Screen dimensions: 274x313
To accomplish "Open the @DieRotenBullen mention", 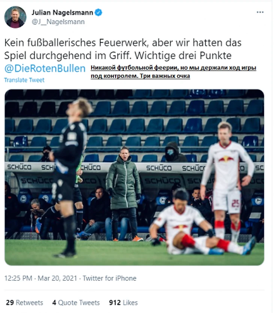I will (45, 69).
